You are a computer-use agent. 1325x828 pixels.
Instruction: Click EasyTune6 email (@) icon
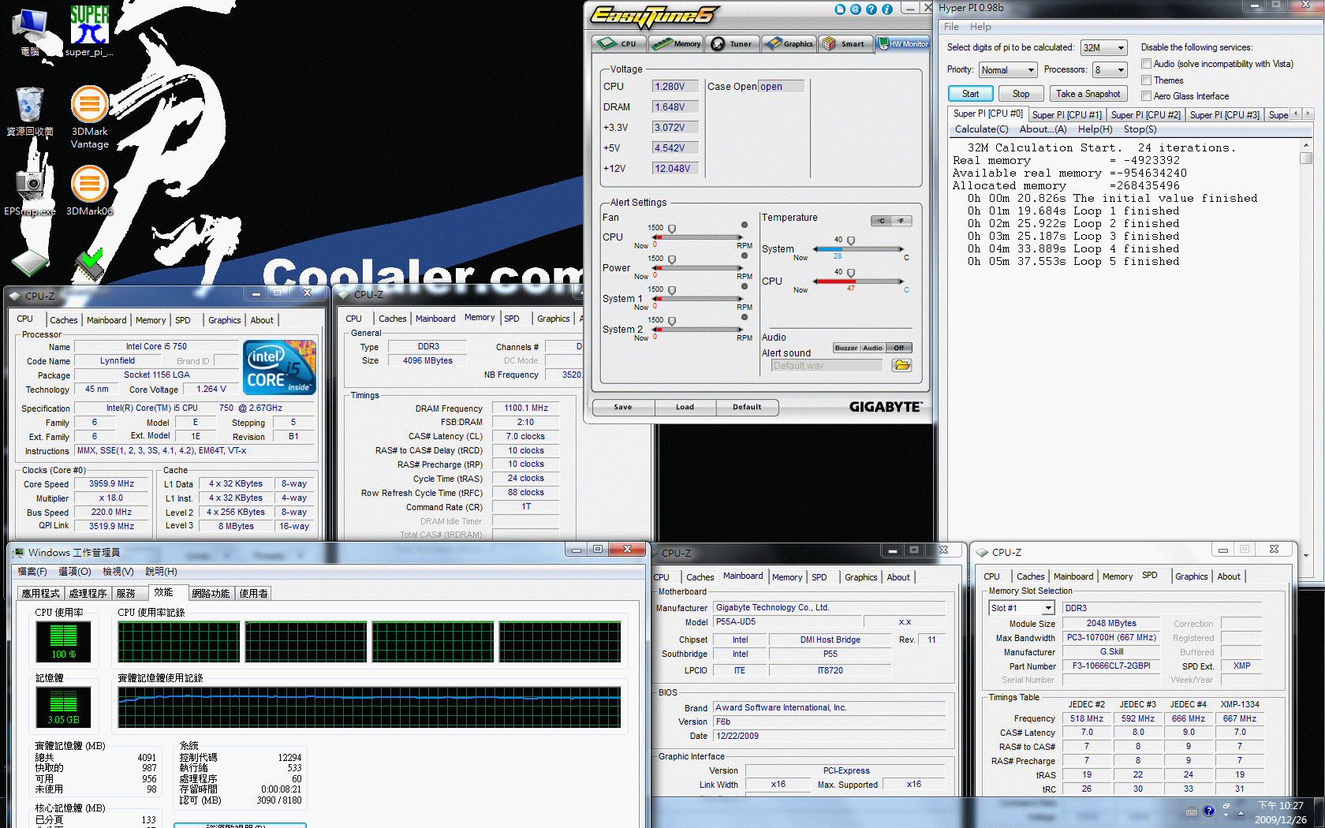pyautogui.click(x=856, y=9)
